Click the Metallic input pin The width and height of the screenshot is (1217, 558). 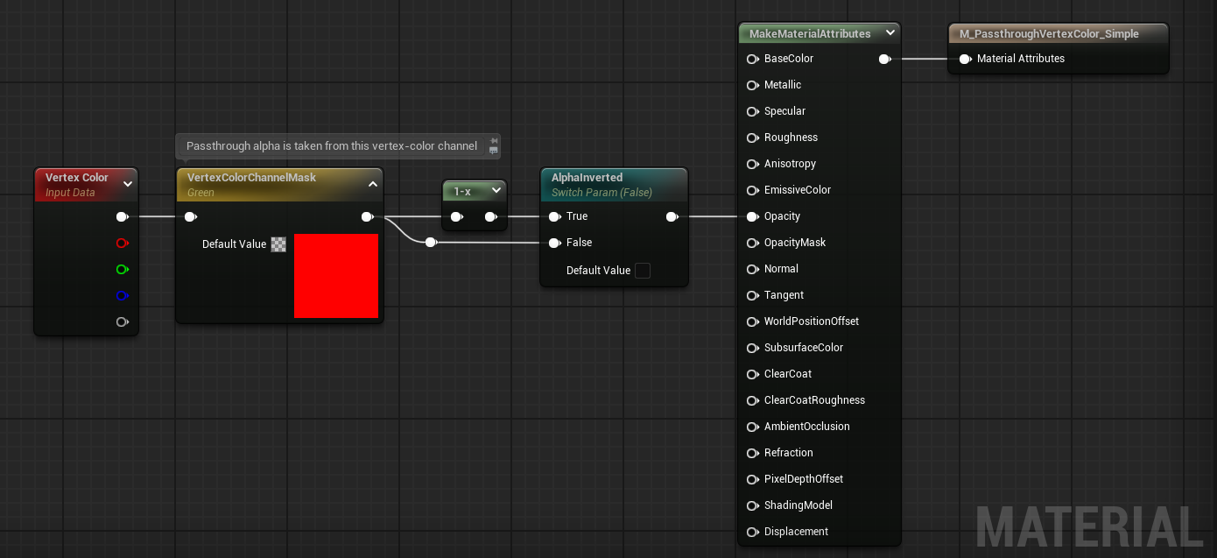coord(753,85)
